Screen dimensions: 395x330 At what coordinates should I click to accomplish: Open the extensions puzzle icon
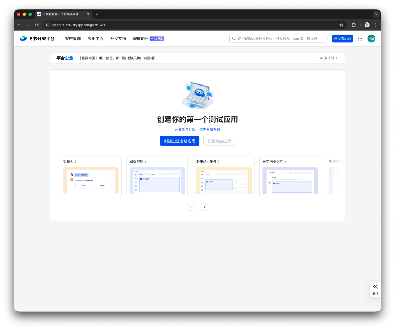point(354,25)
